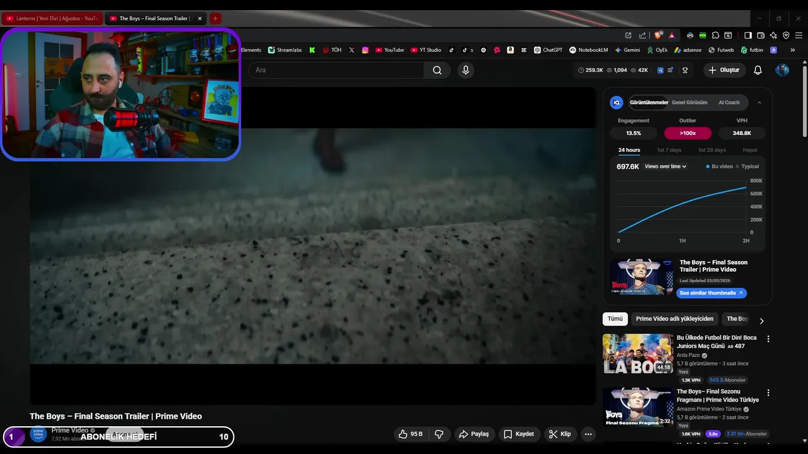Click the dislike thumbs-down icon

point(439,434)
